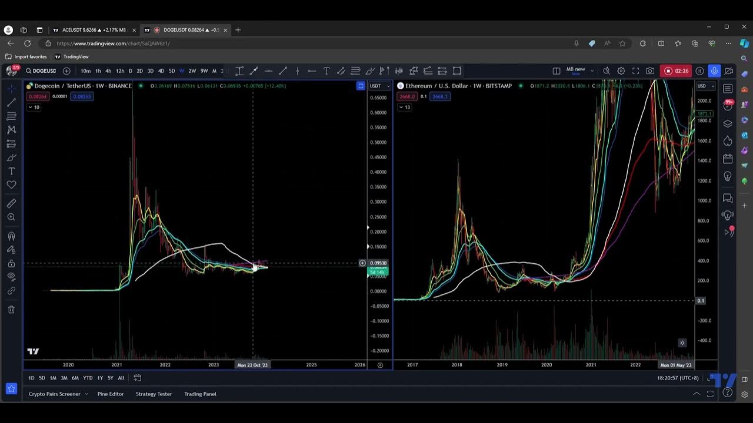Open chart settings gear in top toolbar
This screenshot has height=423, width=753.
click(621, 71)
